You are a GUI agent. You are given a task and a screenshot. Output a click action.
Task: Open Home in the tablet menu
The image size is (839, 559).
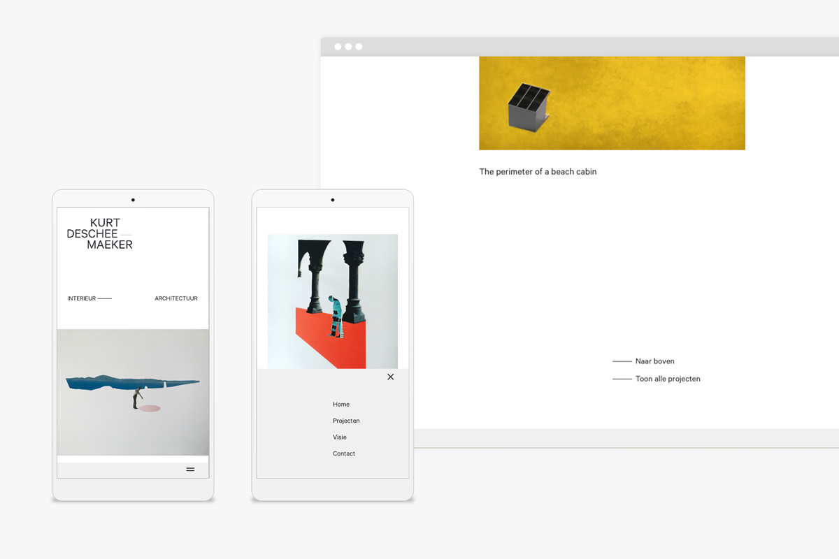coord(341,405)
